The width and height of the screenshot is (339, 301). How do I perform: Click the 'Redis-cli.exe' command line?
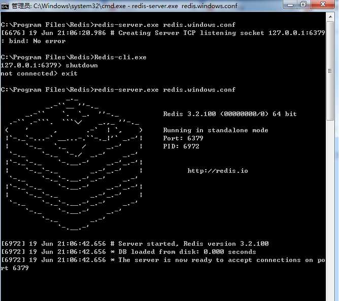point(74,57)
